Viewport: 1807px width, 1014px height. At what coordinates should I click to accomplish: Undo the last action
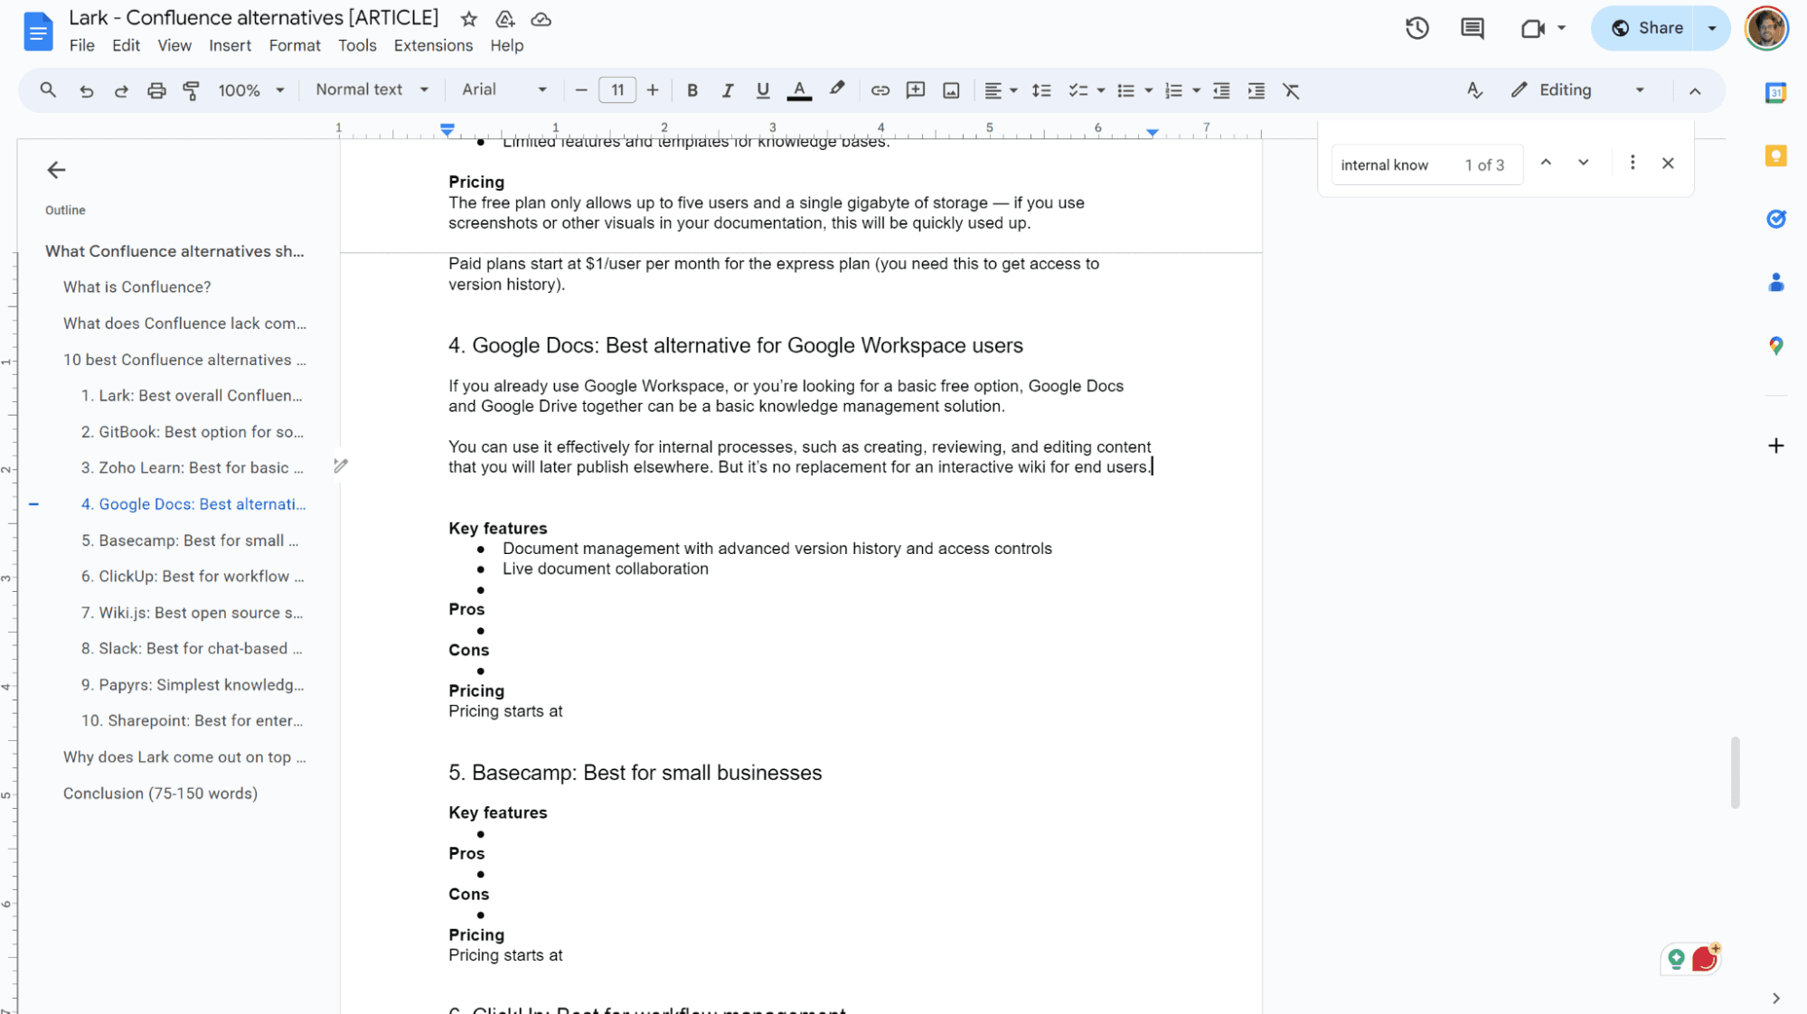pos(86,90)
